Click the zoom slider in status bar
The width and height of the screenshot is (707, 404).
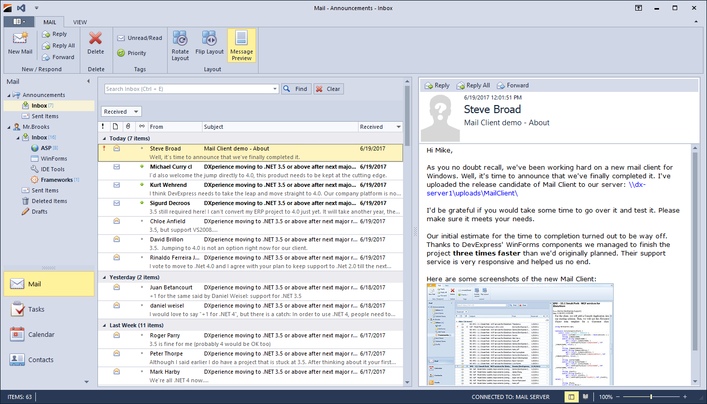[x=651, y=397]
